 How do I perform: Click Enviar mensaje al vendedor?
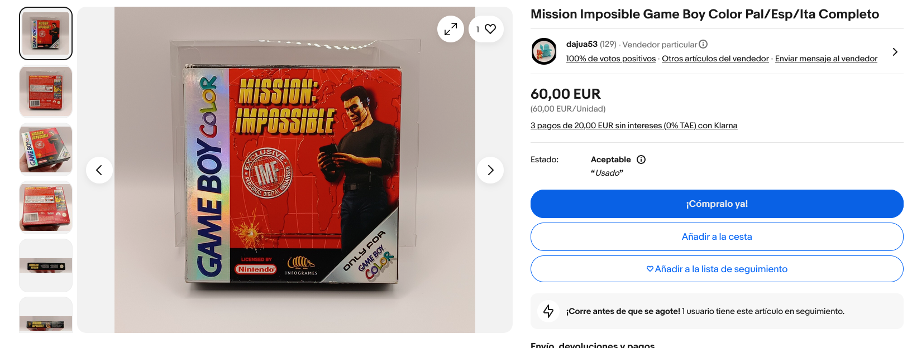click(x=826, y=59)
